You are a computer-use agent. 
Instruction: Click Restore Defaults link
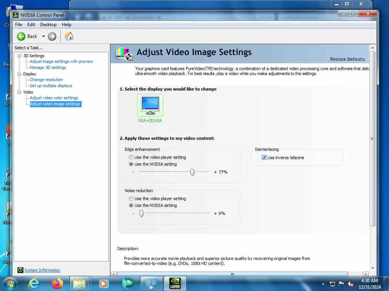tap(347, 59)
